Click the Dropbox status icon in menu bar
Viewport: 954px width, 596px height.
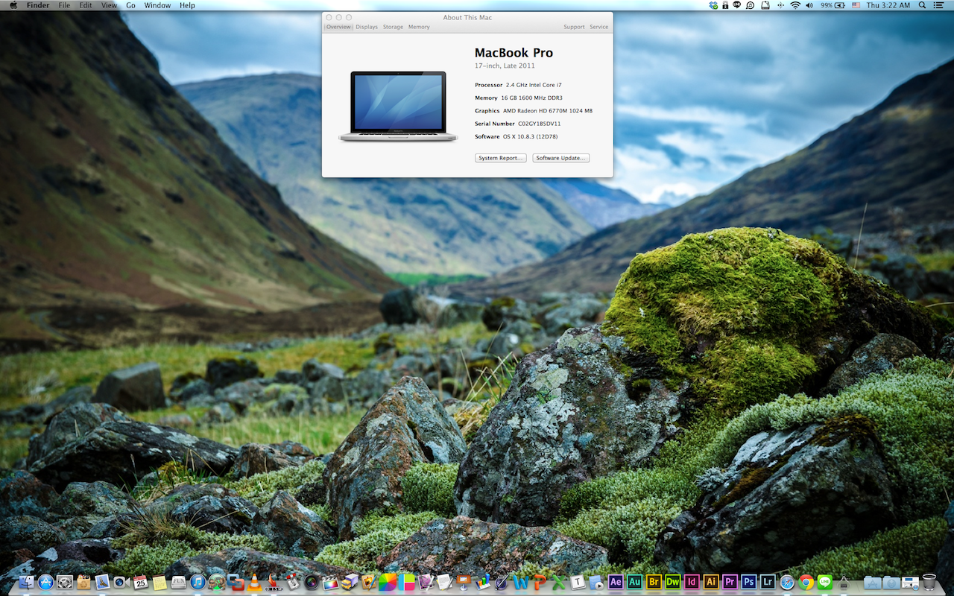pyautogui.click(x=714, y=5)
